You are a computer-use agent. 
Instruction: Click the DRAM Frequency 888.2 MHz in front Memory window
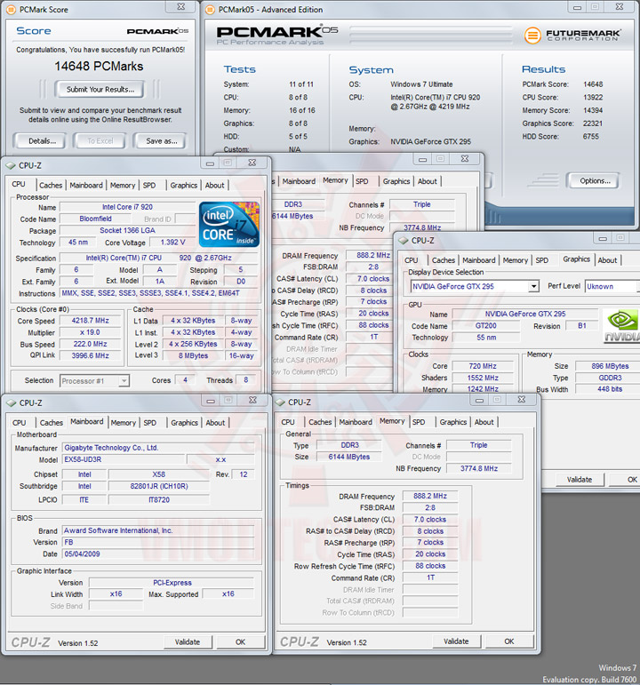[430, 497]
